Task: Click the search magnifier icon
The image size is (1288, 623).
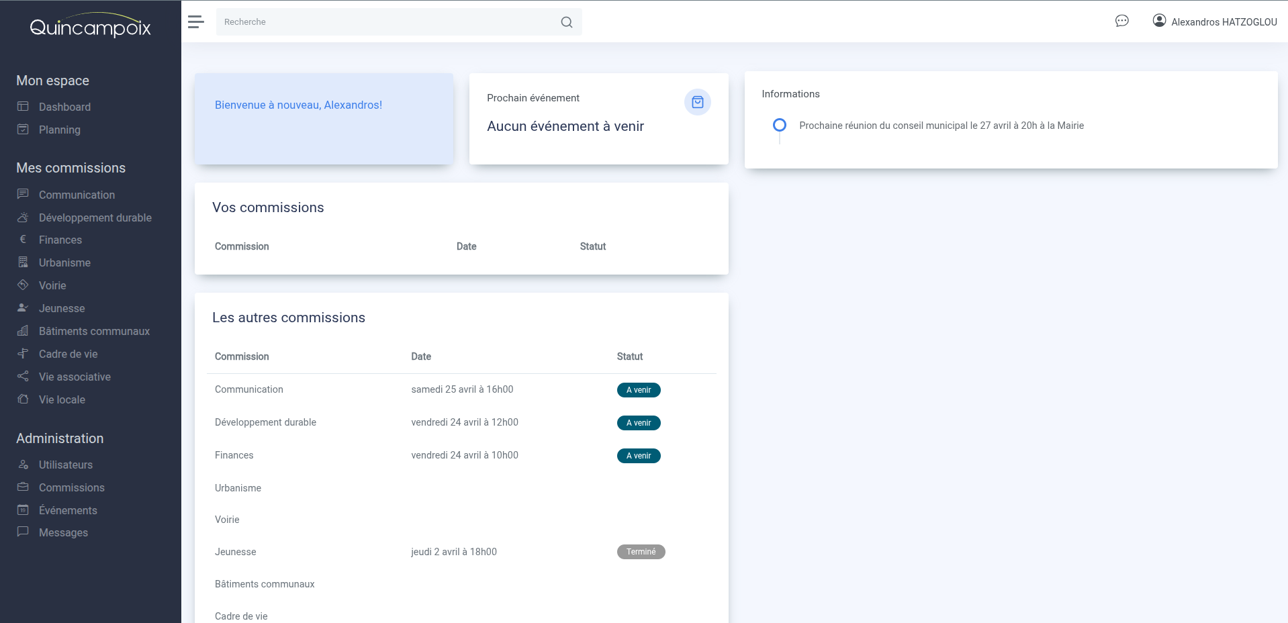Action: tap(566, 21)
